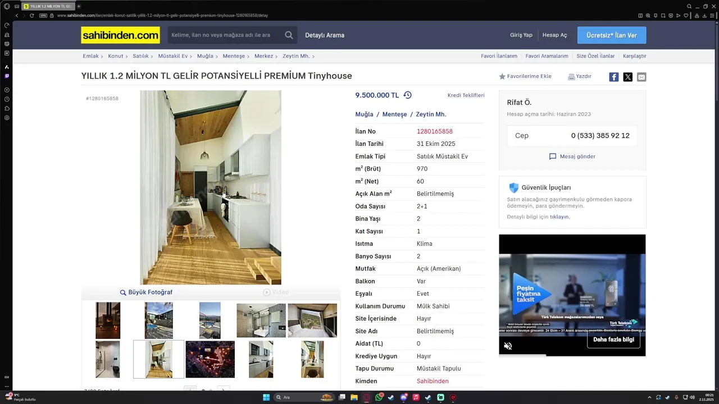Open File Explorer from taskbar

pos(354,397)
